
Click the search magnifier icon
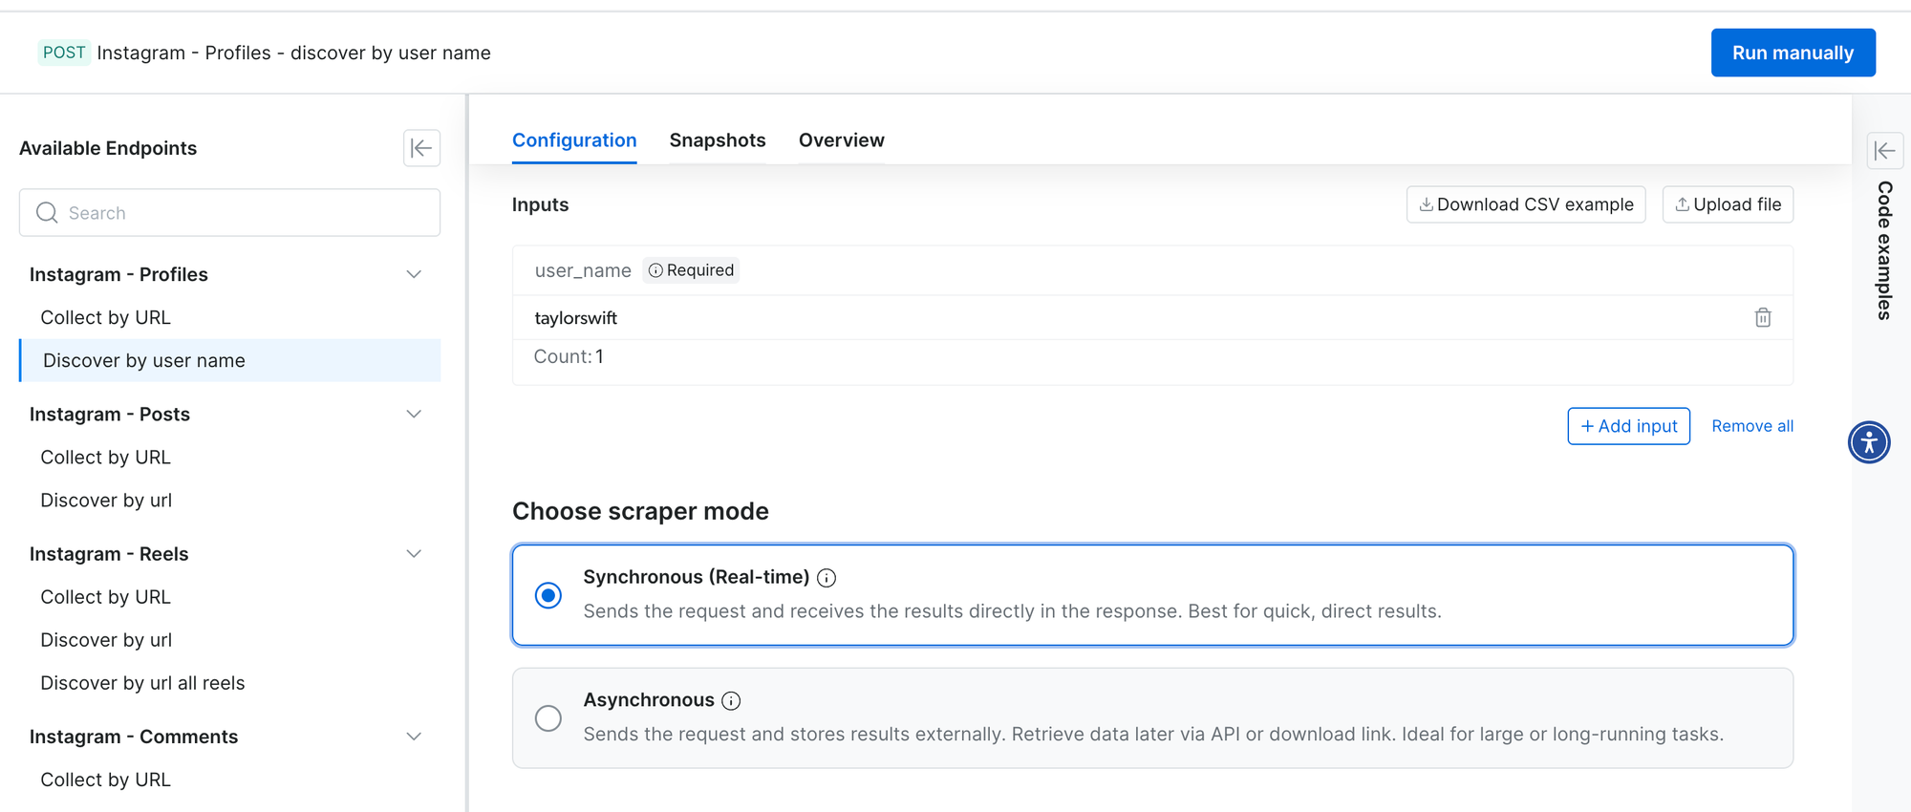47,213
